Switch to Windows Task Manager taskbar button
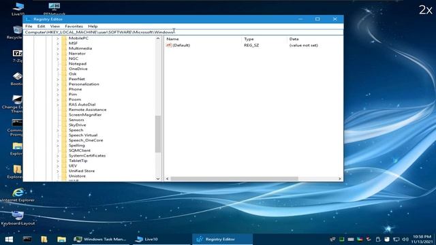 click(x=100, y=239)
